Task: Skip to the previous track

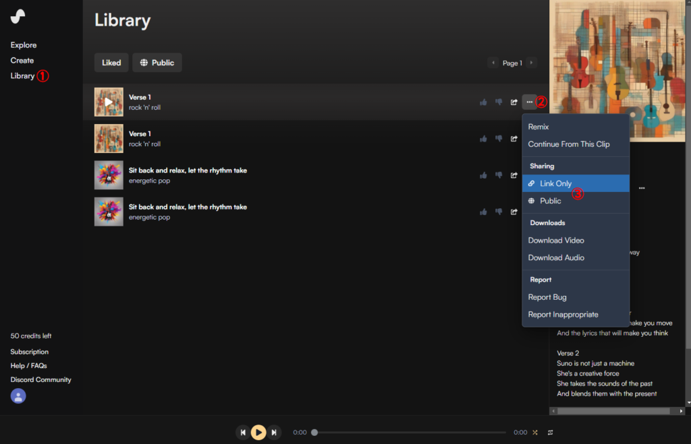Action: (x=242, y=433)
